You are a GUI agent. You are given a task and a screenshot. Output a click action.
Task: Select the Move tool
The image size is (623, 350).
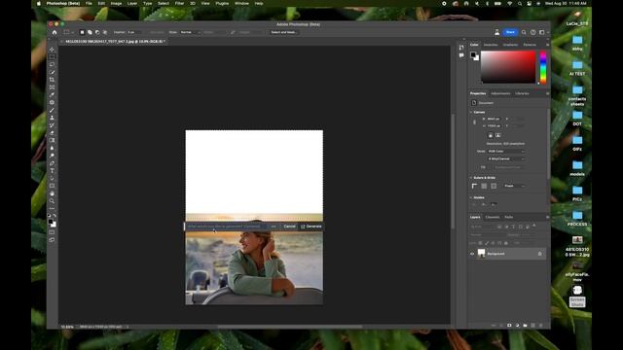[x=52, y=50]
